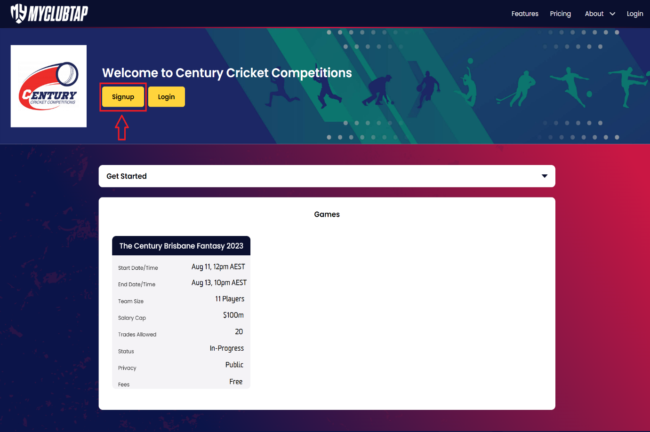Select the 'Aug 11, 12pm AEST' start value
This screenshot has height=432, width=650.
point(218,267)
